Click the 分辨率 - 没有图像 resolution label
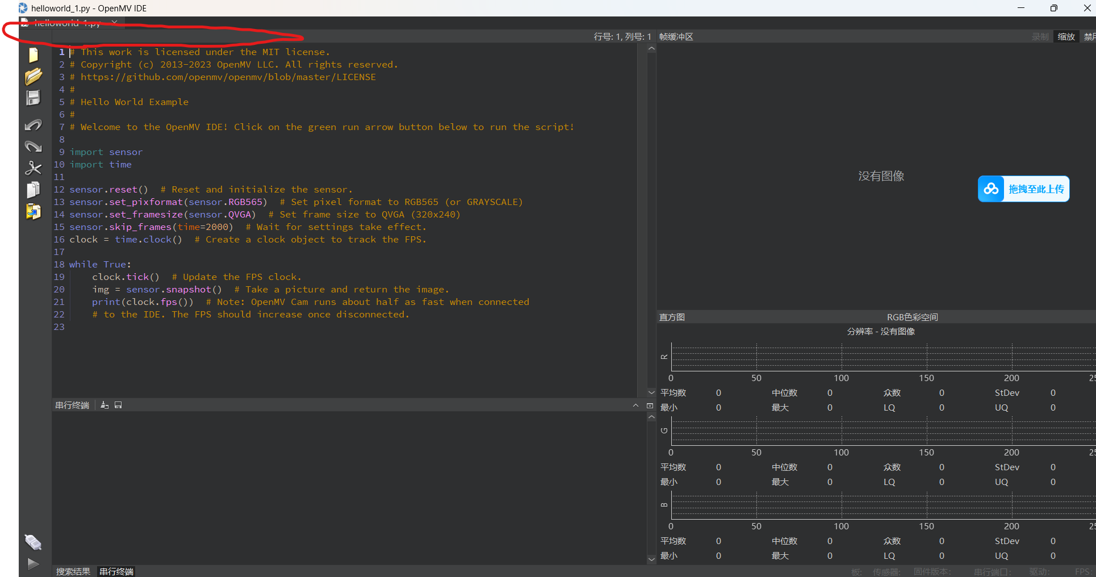Screen dimensions: 1096x577 tap(881, 331)
